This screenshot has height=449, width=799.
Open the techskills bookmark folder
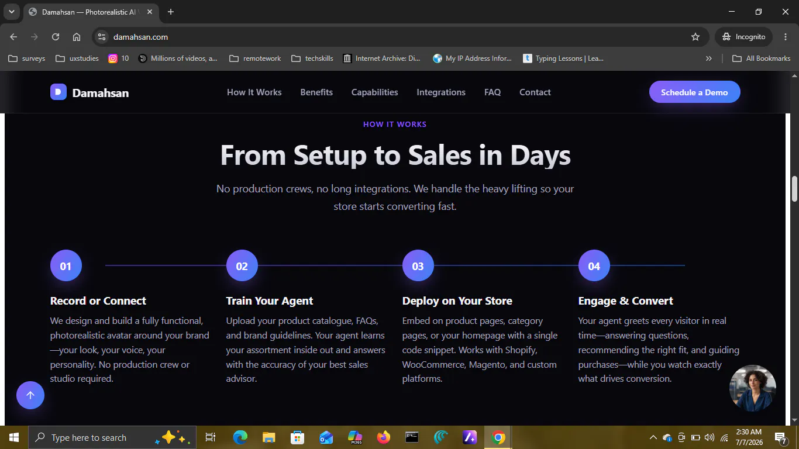(312, 58)
